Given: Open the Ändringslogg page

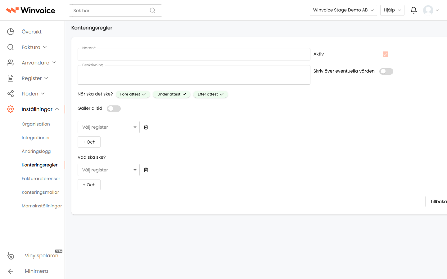Looking at the screenshot, I should pyautogui.click(x=36, y=151).
